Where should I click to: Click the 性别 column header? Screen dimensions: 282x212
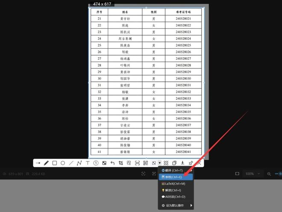pyautogui.click(x=153, y=12)
